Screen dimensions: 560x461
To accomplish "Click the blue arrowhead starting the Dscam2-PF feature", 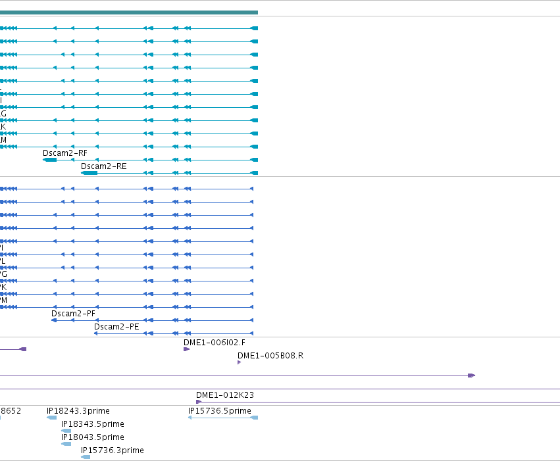I will pyautogui.click(x=54, y=320).
